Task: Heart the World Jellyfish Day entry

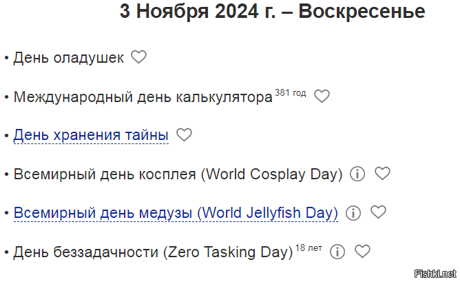Action: click(x=379, y=212)
